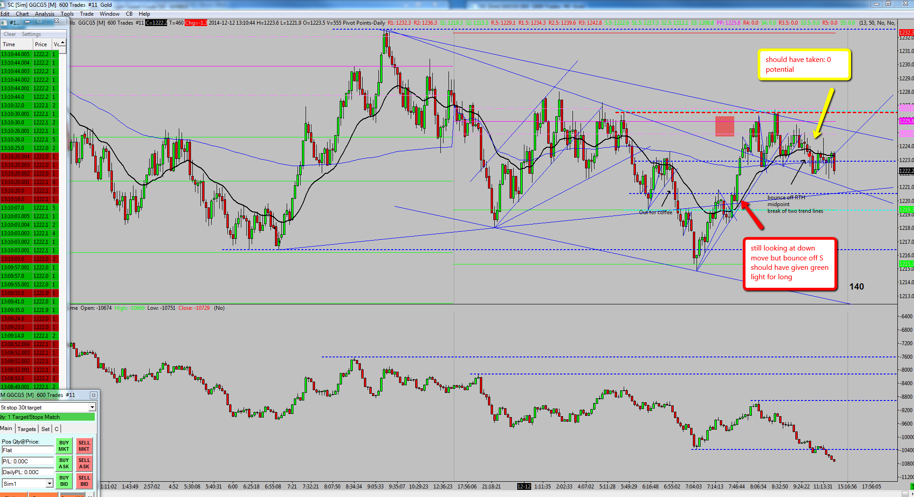Click the 'Open: -10674' value in lower panel

[96, 308]
